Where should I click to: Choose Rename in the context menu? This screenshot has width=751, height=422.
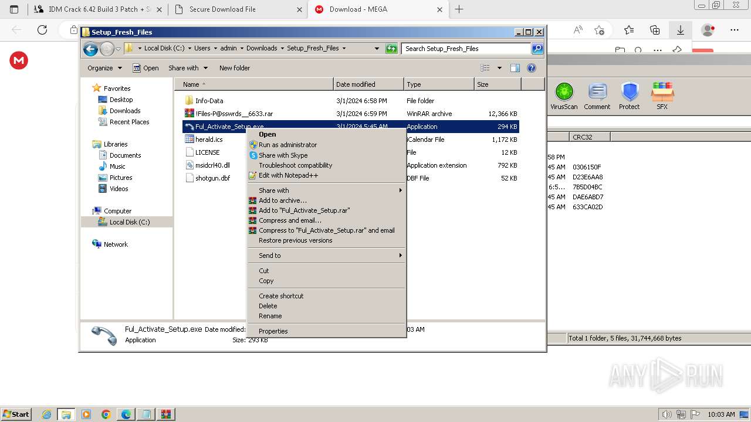(270, 316)
